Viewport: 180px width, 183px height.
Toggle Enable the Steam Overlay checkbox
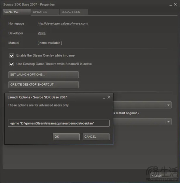click(11, 56)
